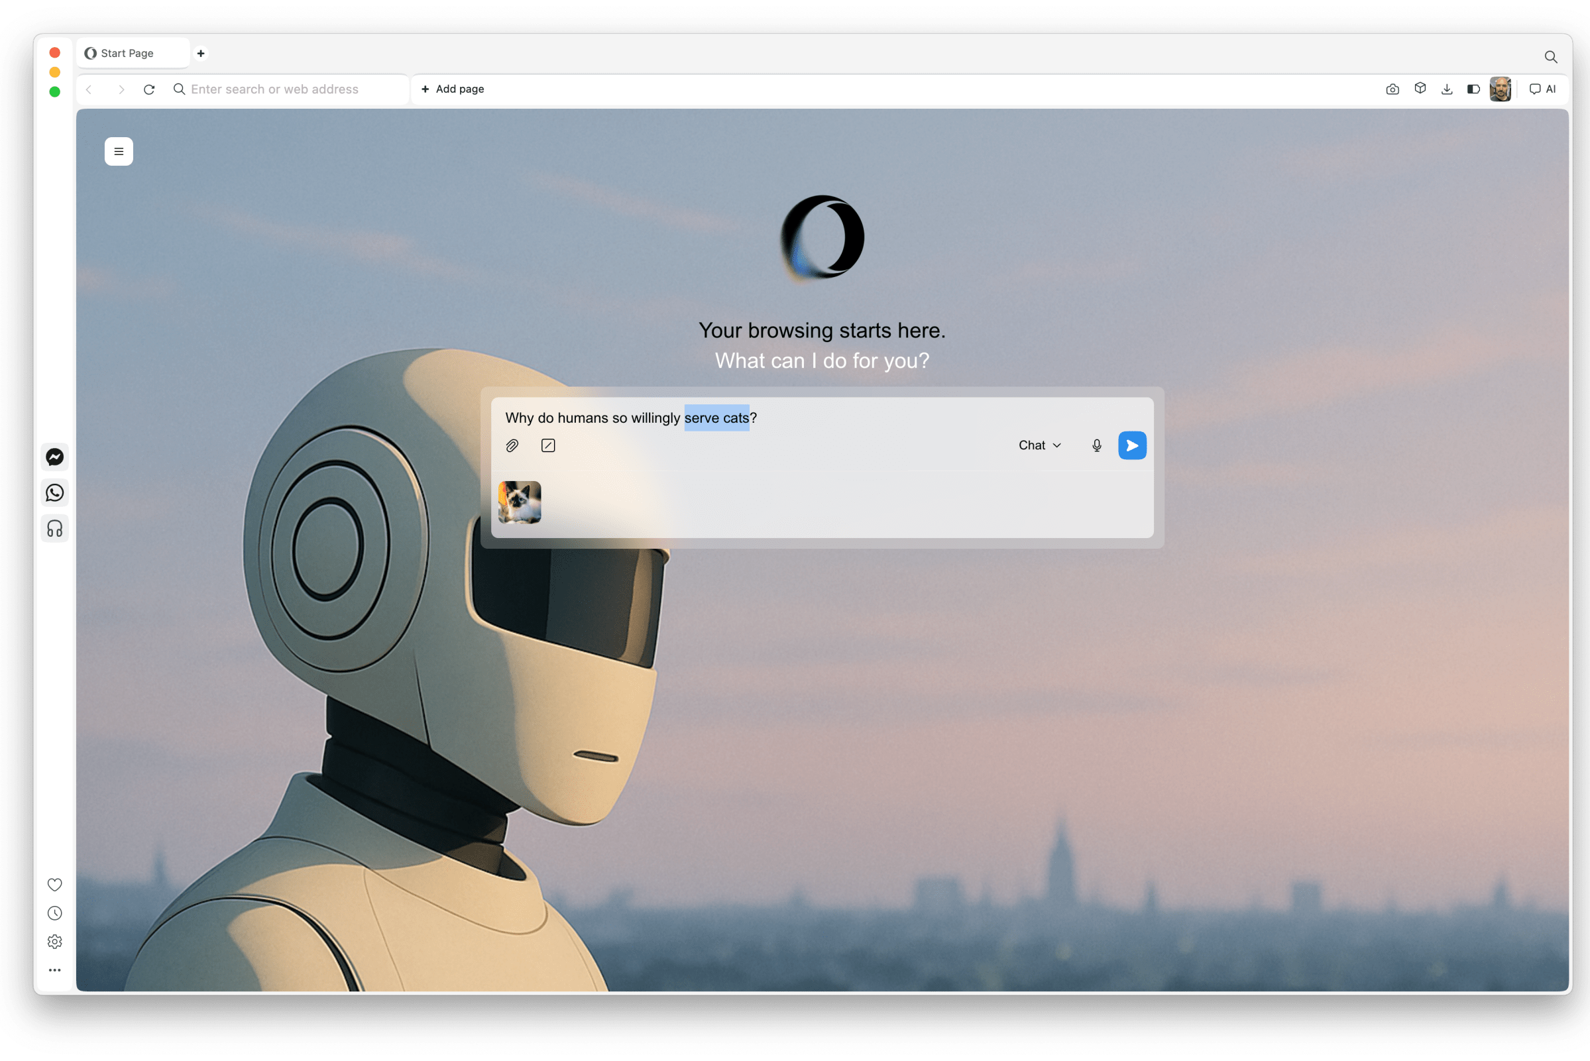Open a new tab with the plus button
Screen dimensions: 1590x1061
point(200,54)
